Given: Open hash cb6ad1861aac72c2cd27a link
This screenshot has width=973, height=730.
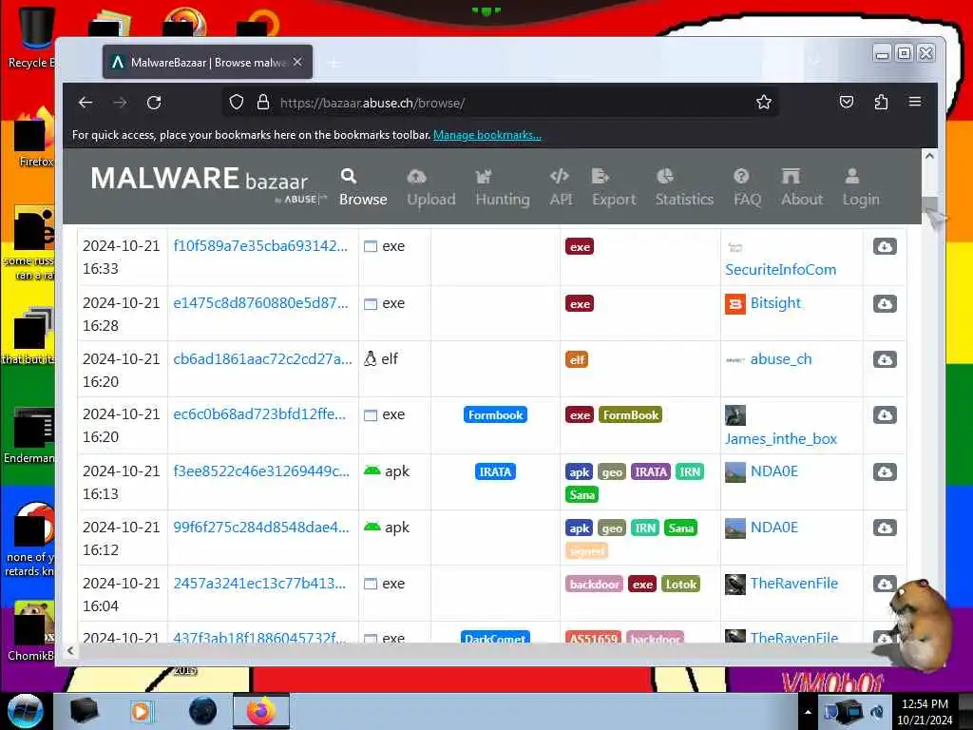Looking at the screenshot, I should point(262,358).
